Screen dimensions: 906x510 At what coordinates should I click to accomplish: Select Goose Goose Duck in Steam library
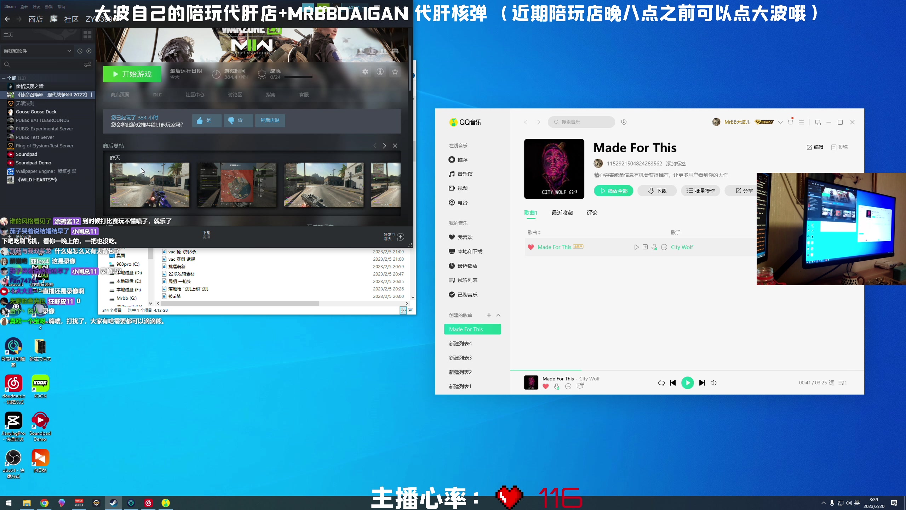click(36, 112)
